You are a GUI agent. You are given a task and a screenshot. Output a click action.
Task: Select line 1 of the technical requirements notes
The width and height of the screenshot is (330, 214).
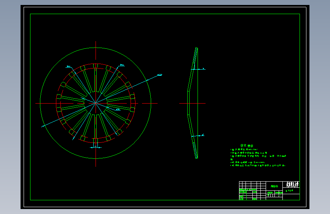(x=244, y=150)
